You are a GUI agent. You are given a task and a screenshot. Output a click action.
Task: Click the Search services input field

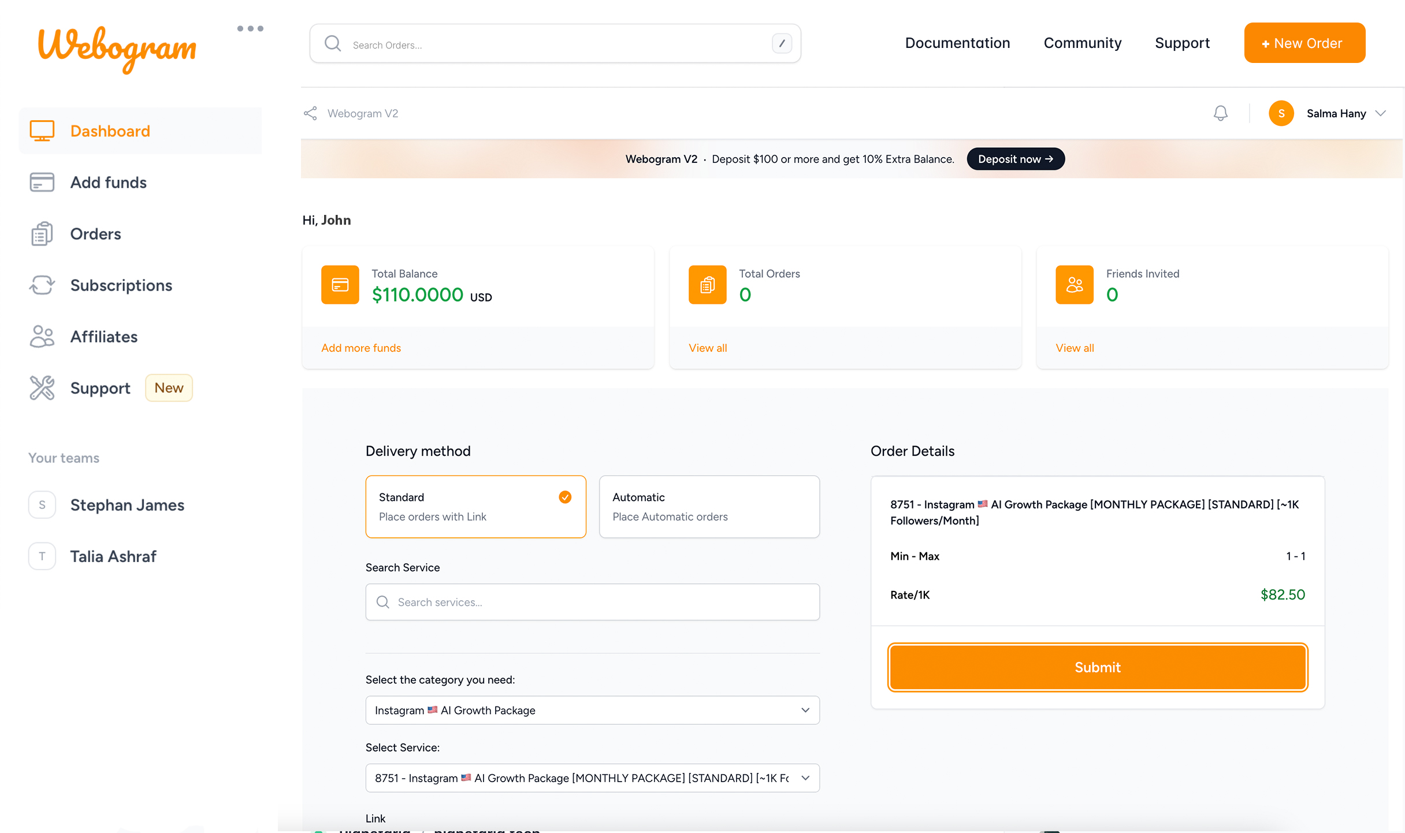[592, 602]
